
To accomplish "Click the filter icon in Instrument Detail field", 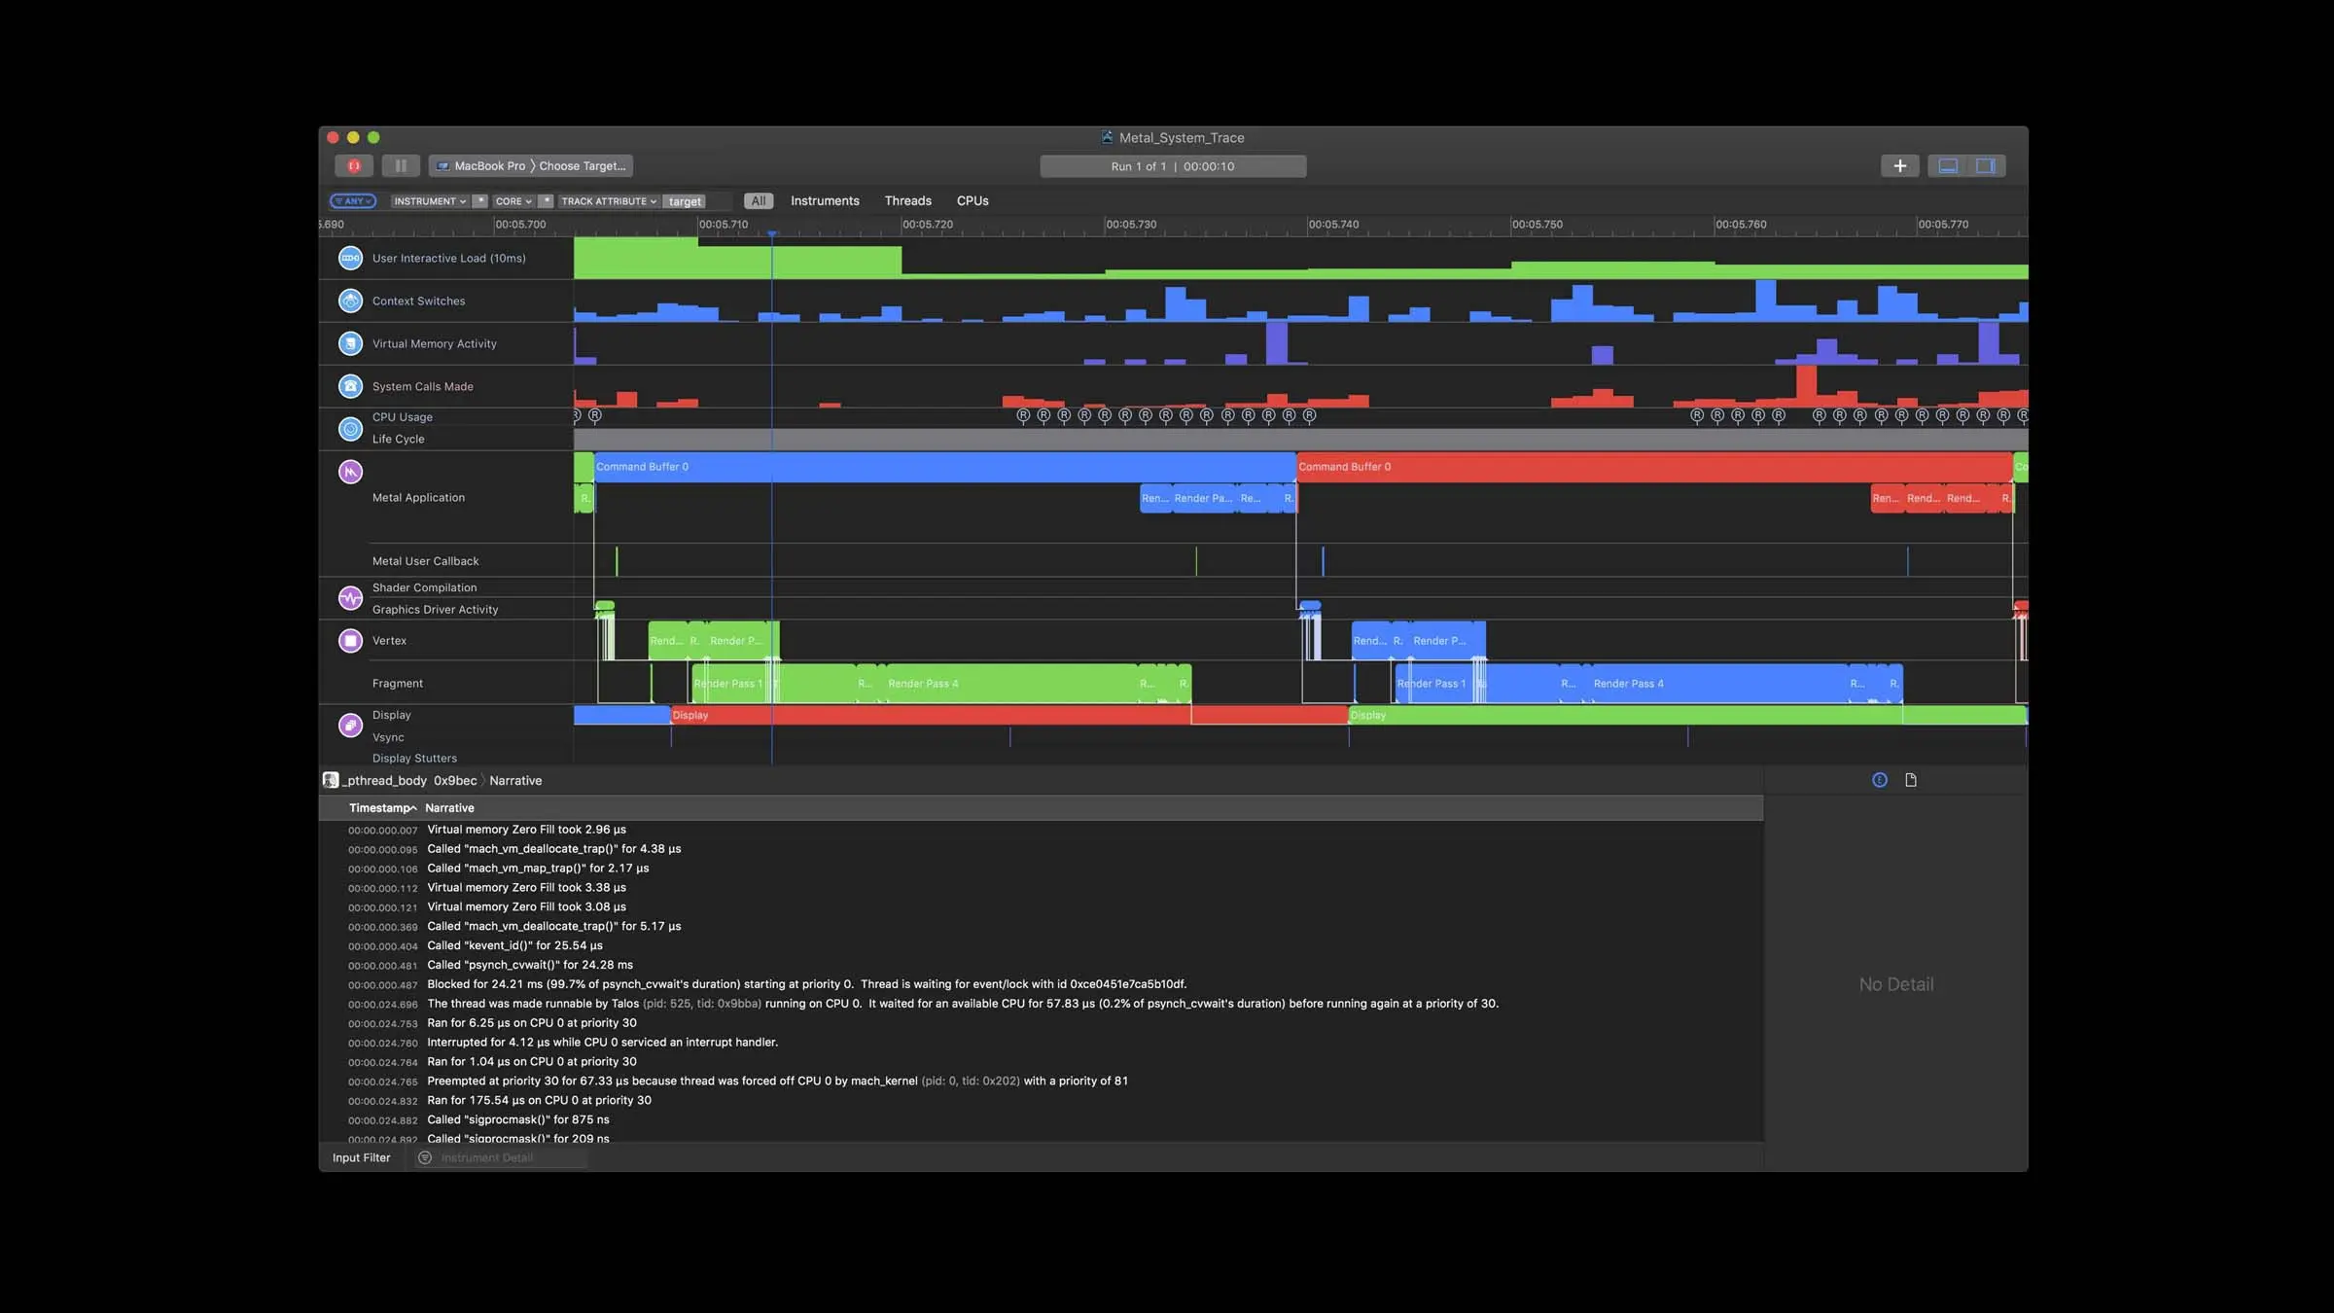I will tap(425, 1157).
